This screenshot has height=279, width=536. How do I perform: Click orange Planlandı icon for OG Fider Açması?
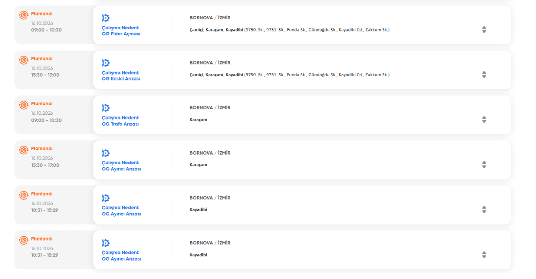point(23,15)
